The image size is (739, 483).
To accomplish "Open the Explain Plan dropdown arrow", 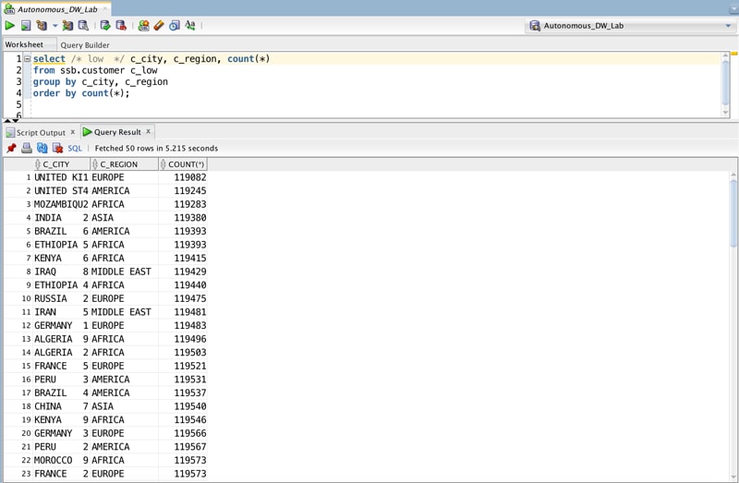I will coord(55,26).
